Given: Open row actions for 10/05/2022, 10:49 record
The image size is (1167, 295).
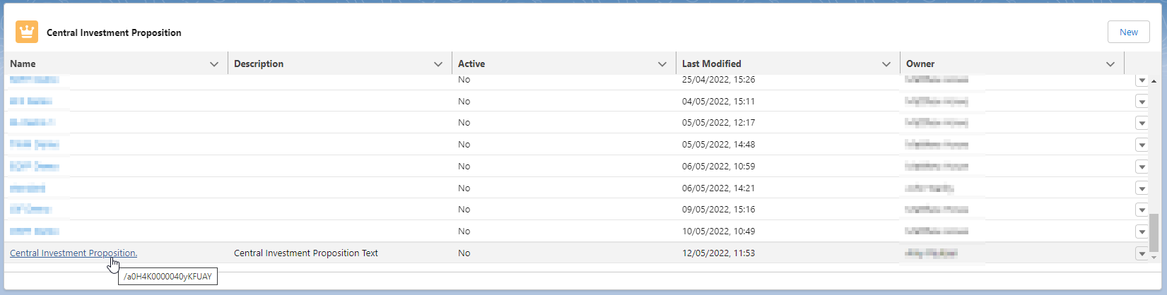Looking at the screenshot, I should tap(1141, 231).
